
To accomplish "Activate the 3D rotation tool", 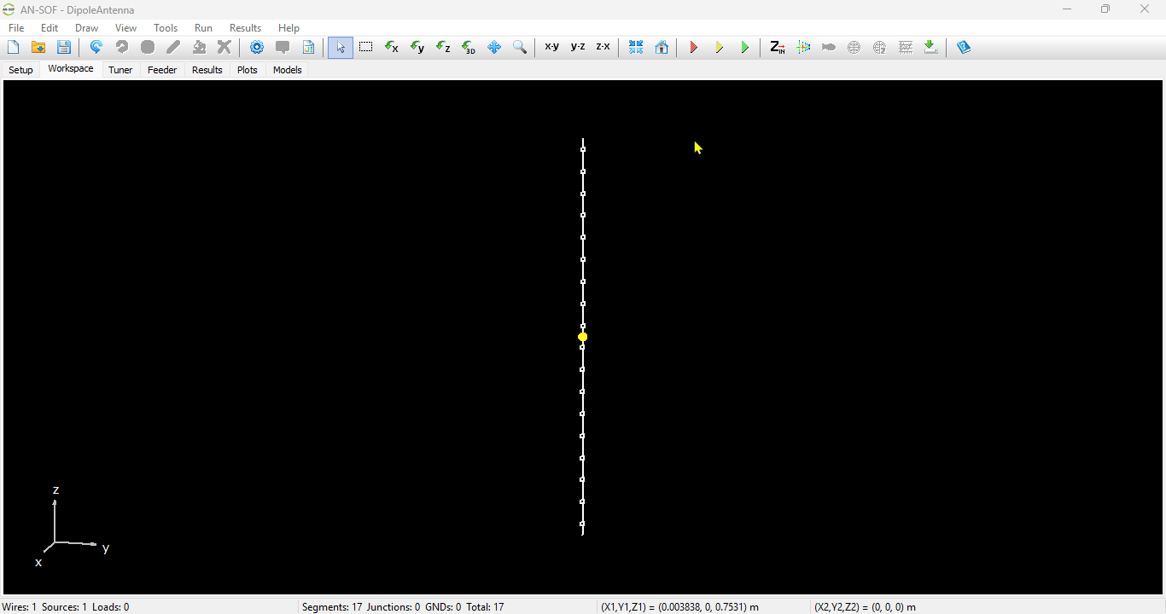I will click(x=469, y=48).
